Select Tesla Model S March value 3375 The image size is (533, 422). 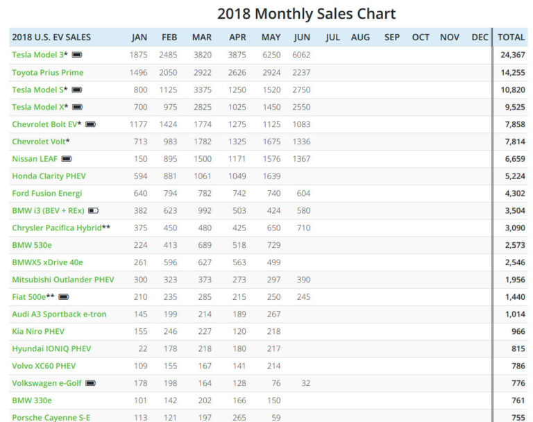203,90
